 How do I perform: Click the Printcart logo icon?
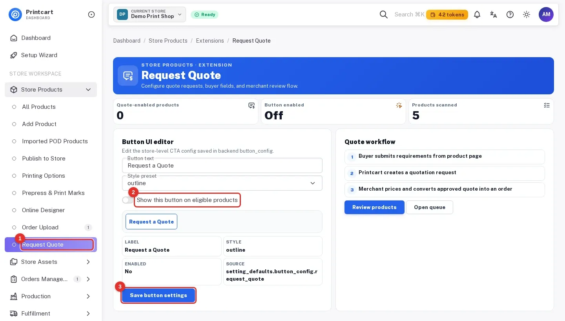coord(15,14)
